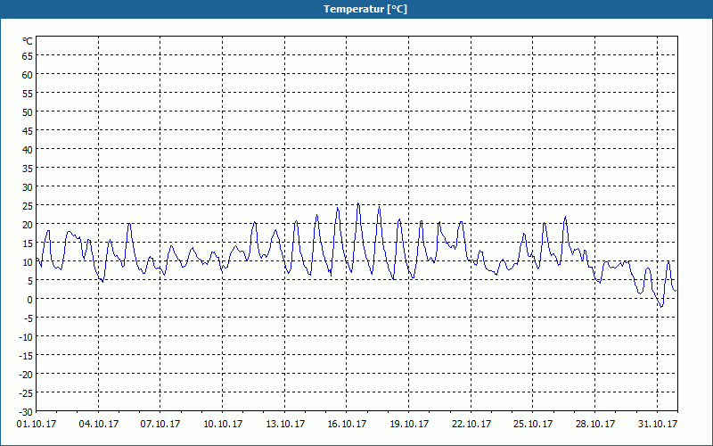Select the 35 value on temperature axis
This screenshot has width=713, height=446.
click(x=28, y=169)
